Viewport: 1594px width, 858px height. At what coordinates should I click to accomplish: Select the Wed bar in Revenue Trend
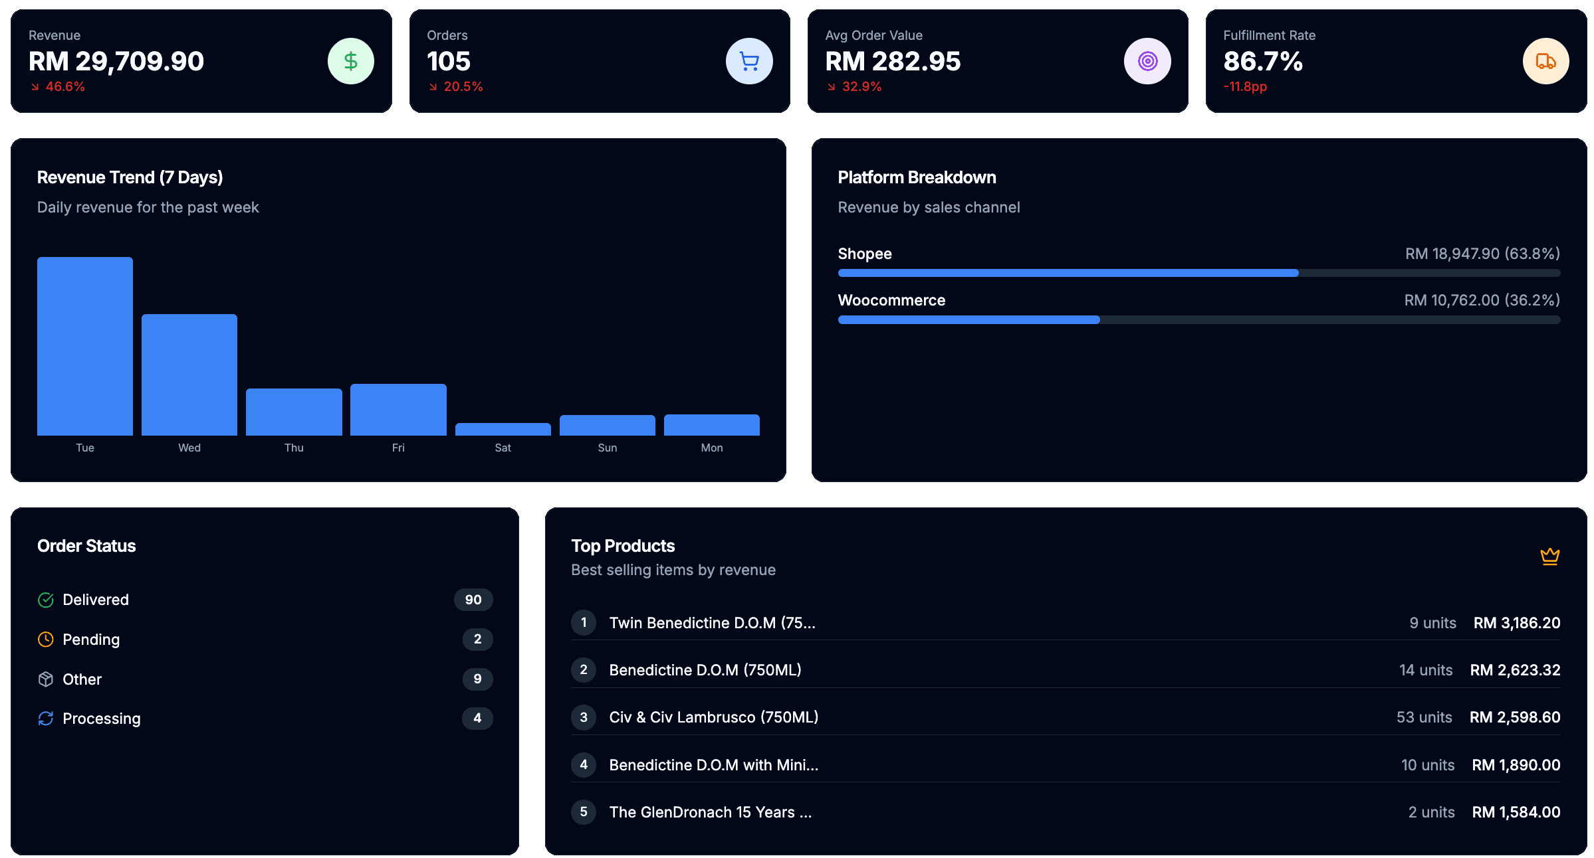189,375
